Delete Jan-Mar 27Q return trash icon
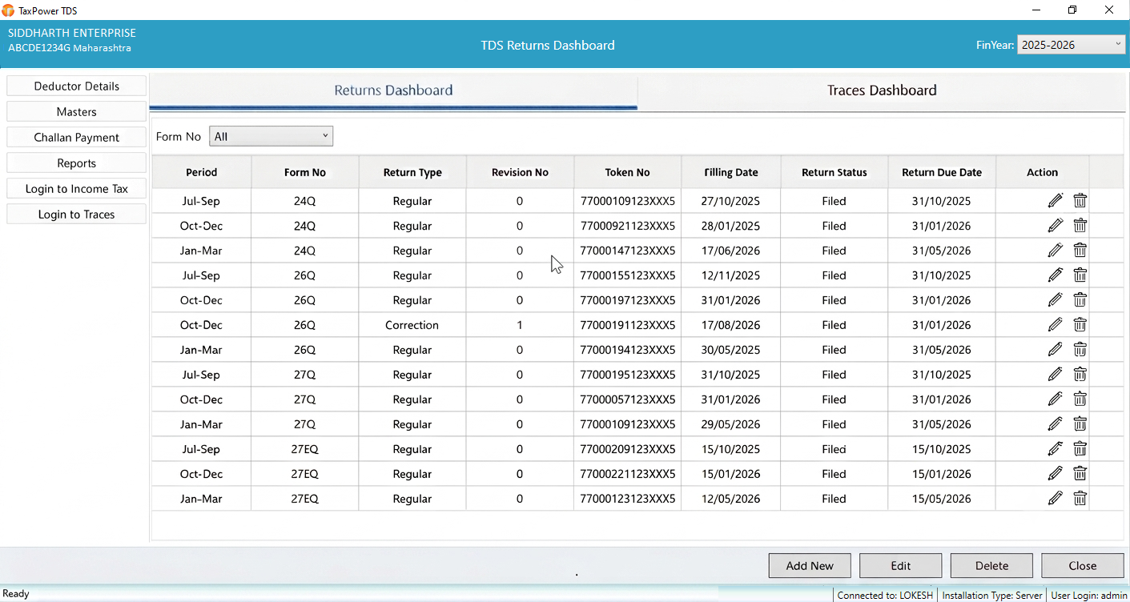 pyautogui.click(x=1080, y=424)
